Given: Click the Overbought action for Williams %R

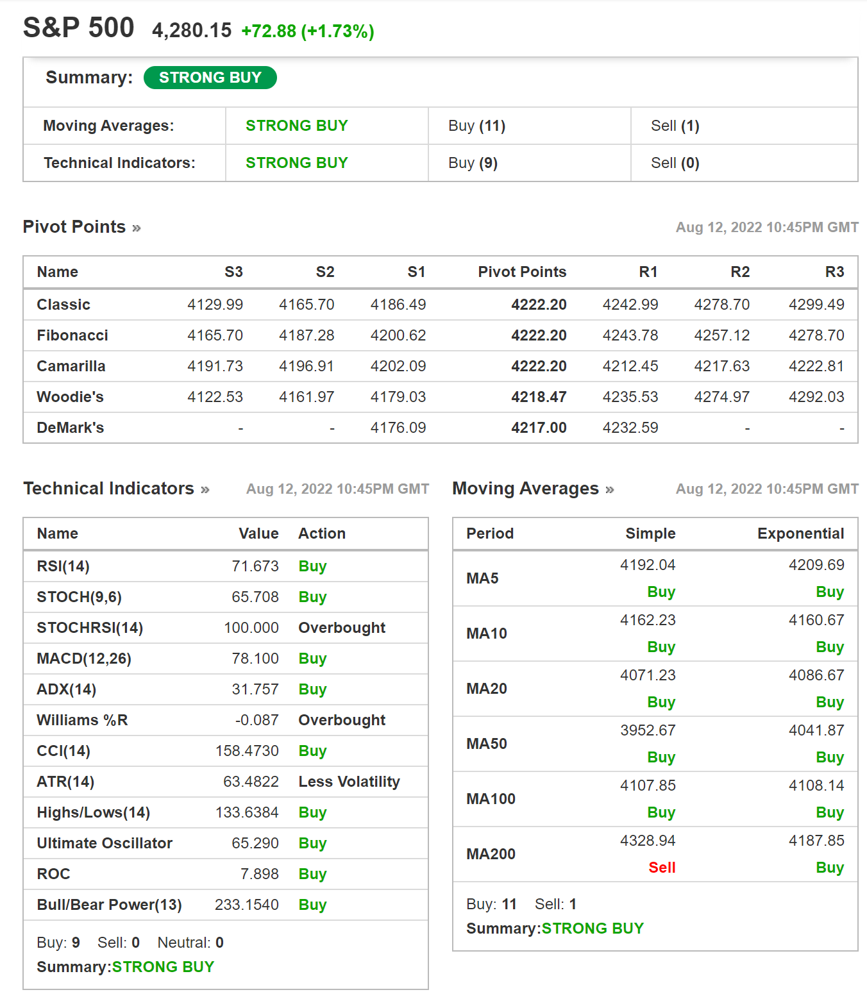Looking at the screenshot, I should click(x=342, y=720).
